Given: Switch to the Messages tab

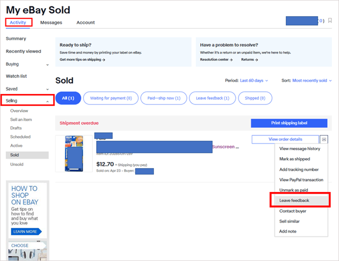Looking at the screenshot, I should pos(51,22).
